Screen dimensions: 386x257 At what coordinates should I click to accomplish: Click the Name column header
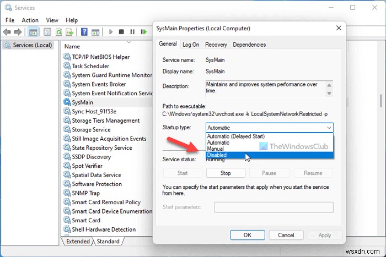click(72, 46)
